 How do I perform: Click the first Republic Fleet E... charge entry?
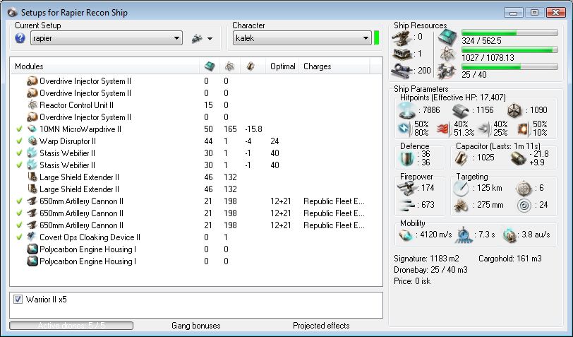334,201
